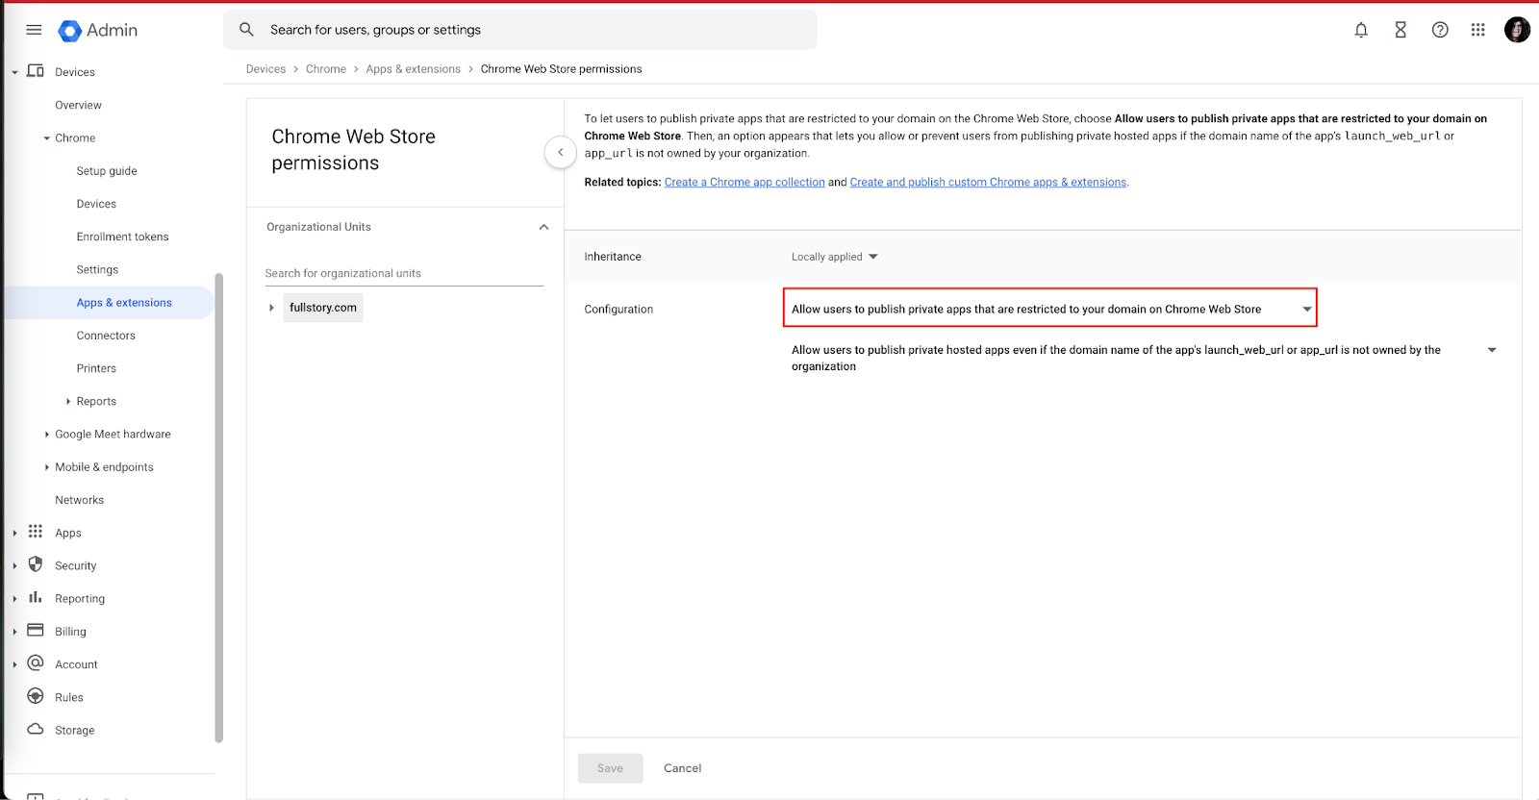Viewport: 1539px width, 800px height.
Task: Go to Enrollment tokens in the sidebar
Action: click(x=122, y=237)
